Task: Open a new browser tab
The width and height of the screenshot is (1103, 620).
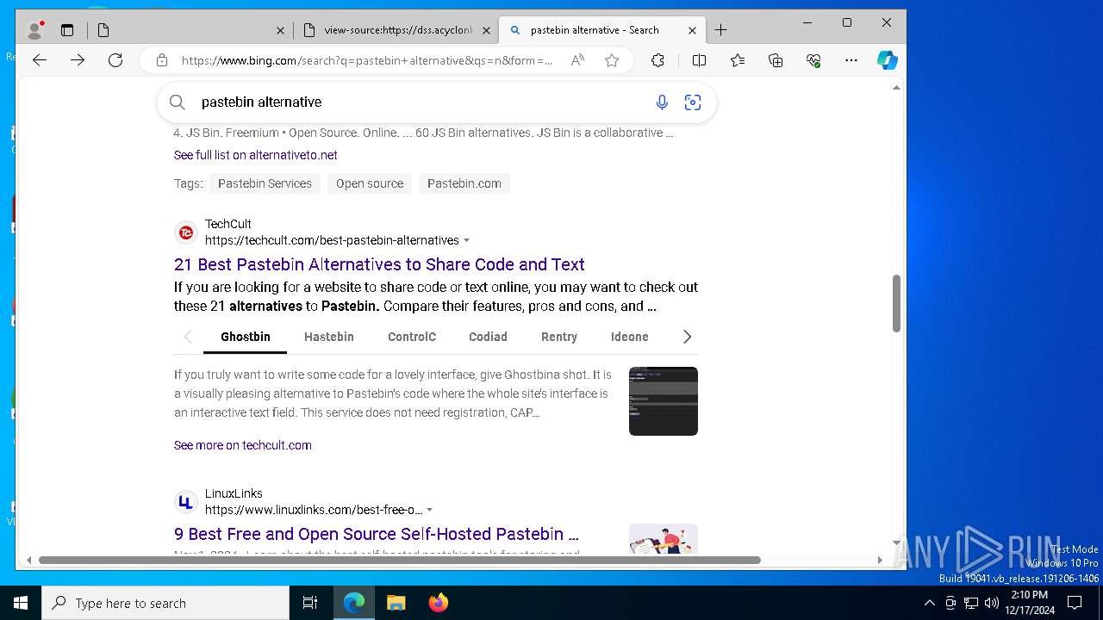Action: pyautogui.click(x=721, y=30)
